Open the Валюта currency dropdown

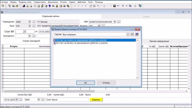(99, 26)
